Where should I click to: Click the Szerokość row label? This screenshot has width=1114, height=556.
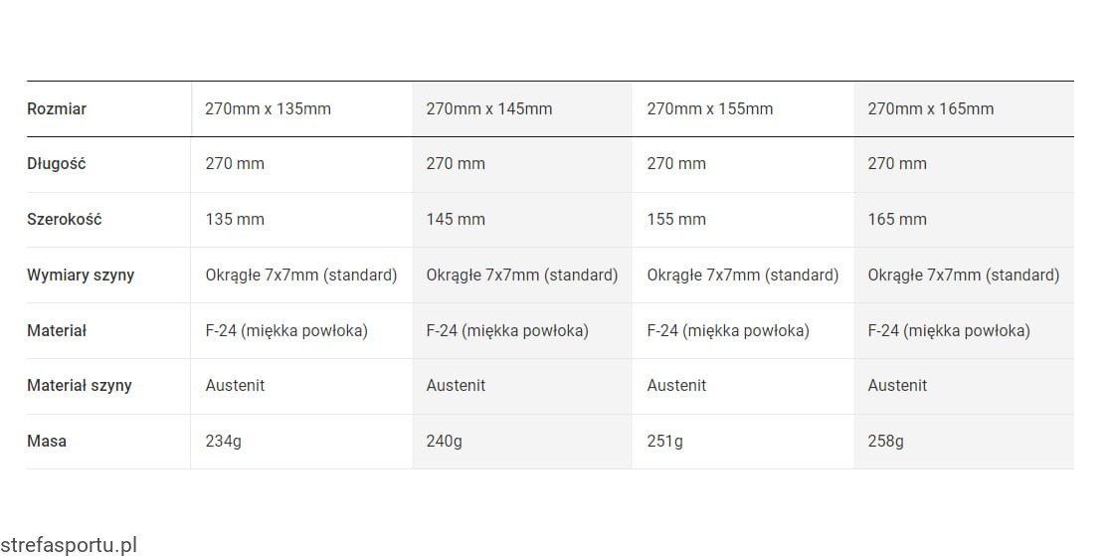[64, 219]
